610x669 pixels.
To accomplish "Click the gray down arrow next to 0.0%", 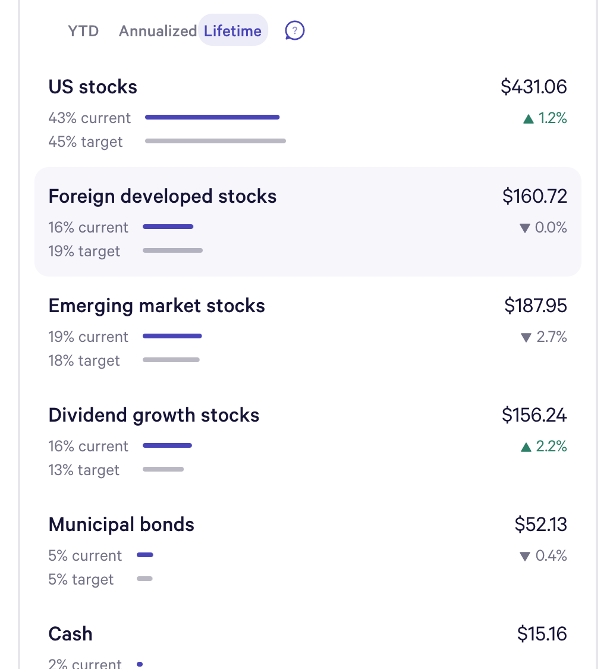I will pos(524,228).
